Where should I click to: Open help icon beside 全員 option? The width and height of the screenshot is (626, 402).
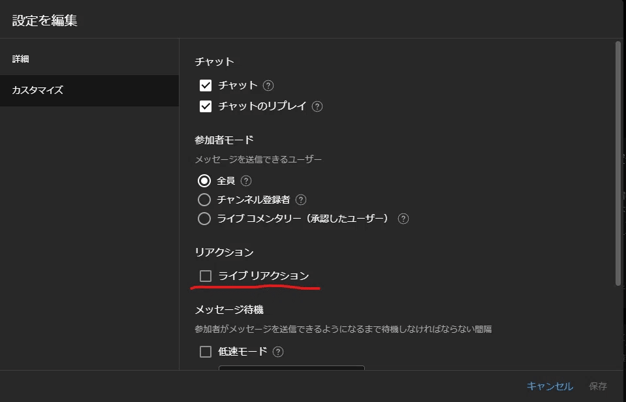(x=246, y=181)
